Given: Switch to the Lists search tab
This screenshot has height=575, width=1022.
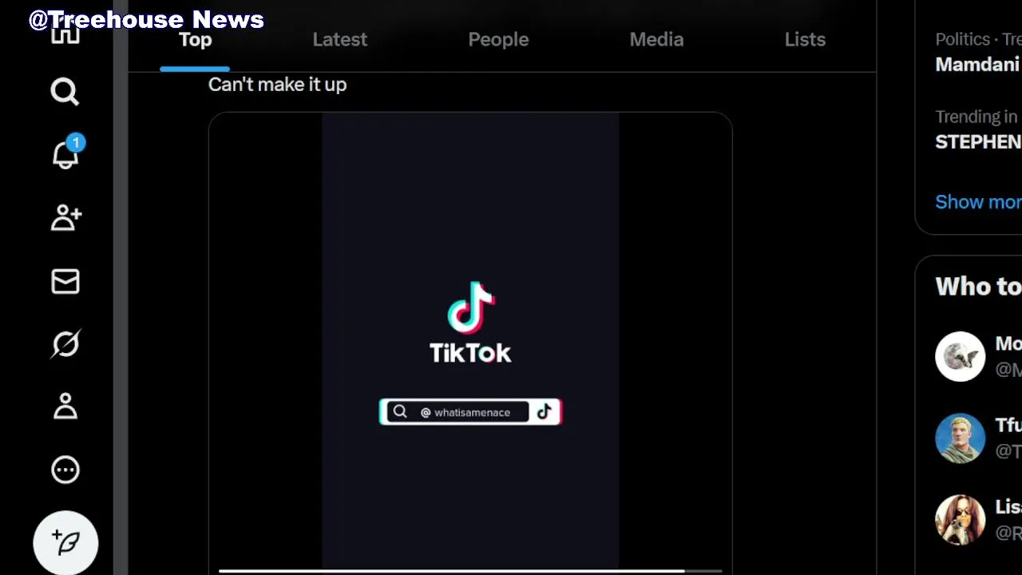Looking at the screenshot, I should pyautogui.click(x=805, y=40).
